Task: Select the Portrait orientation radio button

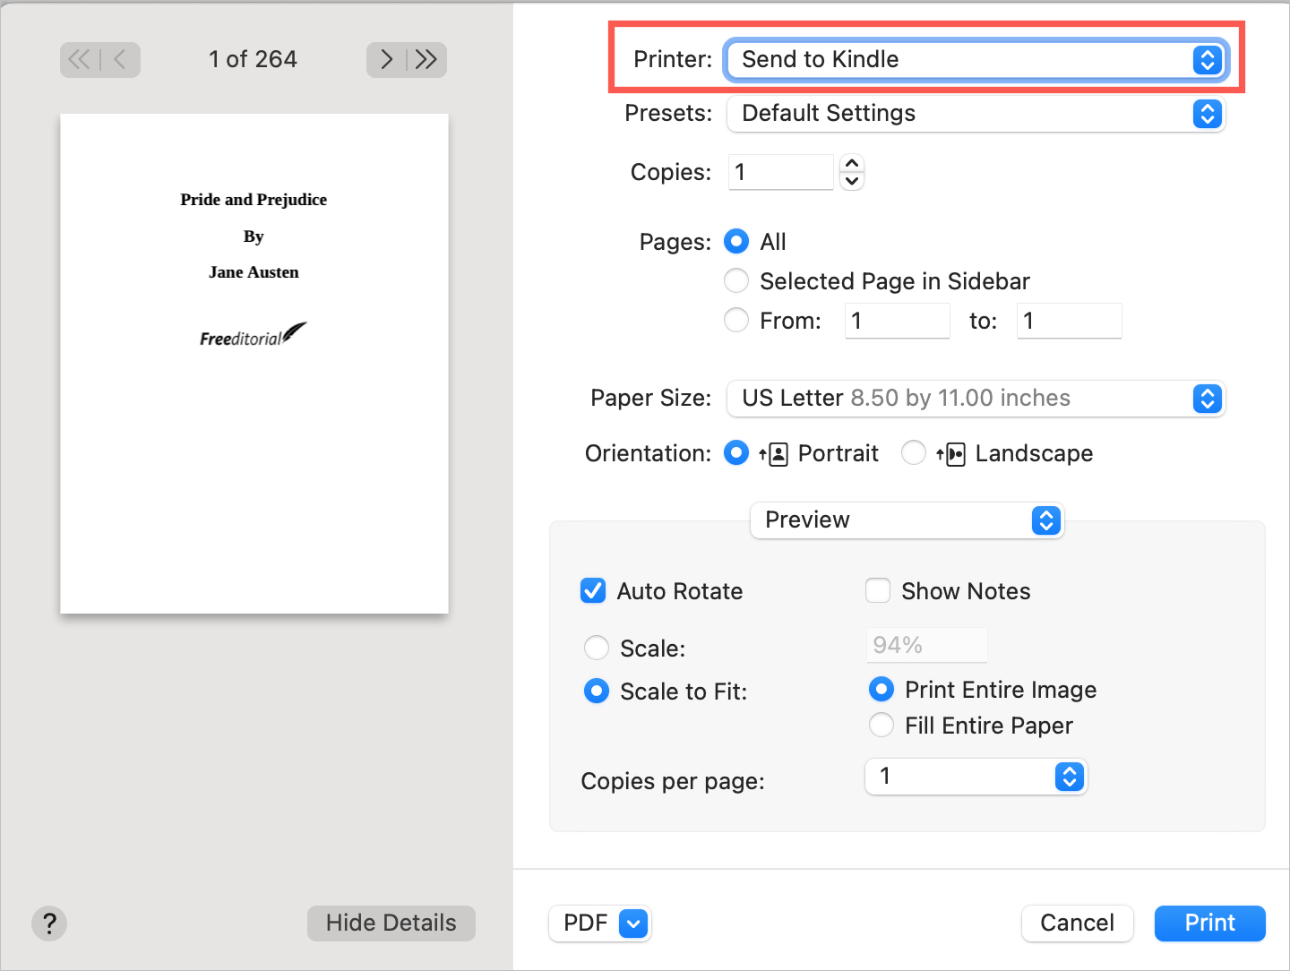Action: click(736, 453)
